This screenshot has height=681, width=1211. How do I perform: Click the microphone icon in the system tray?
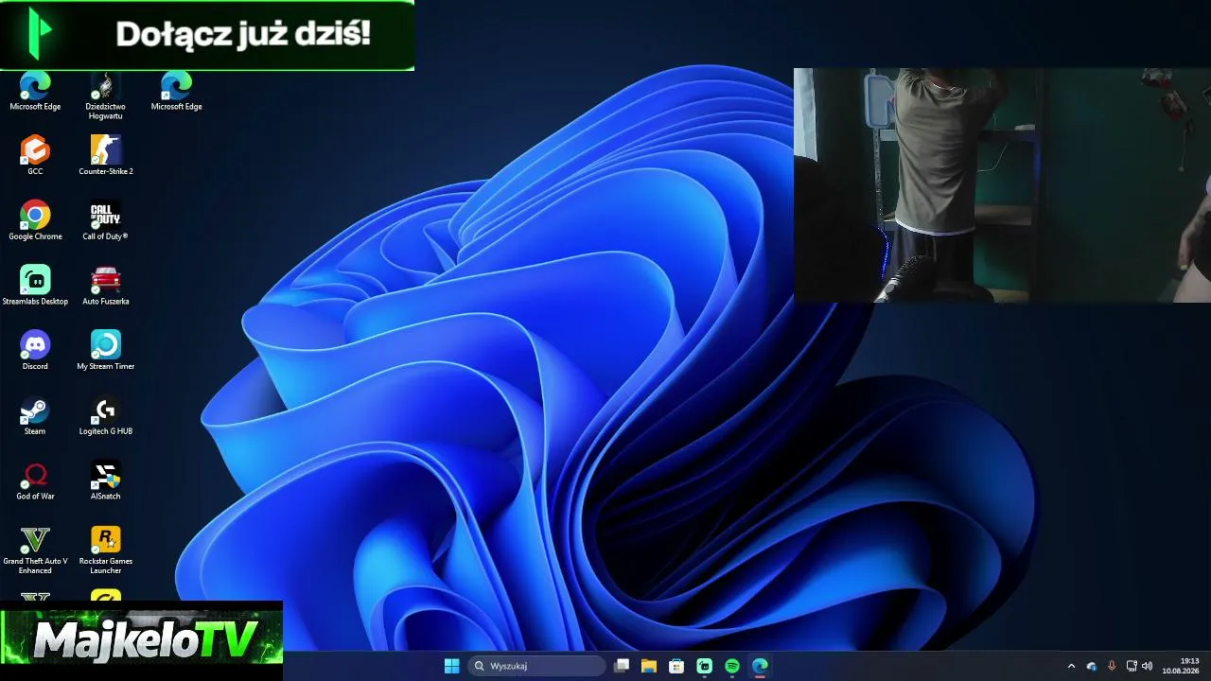click(1112, 666)
